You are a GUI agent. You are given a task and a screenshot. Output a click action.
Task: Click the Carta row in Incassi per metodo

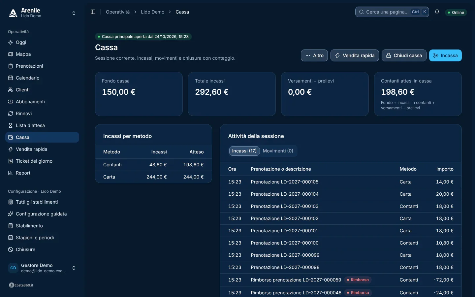pyautogui.click(x=153, y=177)
